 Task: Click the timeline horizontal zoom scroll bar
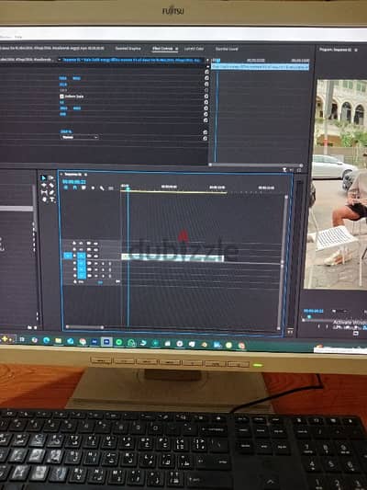[84, 327]
